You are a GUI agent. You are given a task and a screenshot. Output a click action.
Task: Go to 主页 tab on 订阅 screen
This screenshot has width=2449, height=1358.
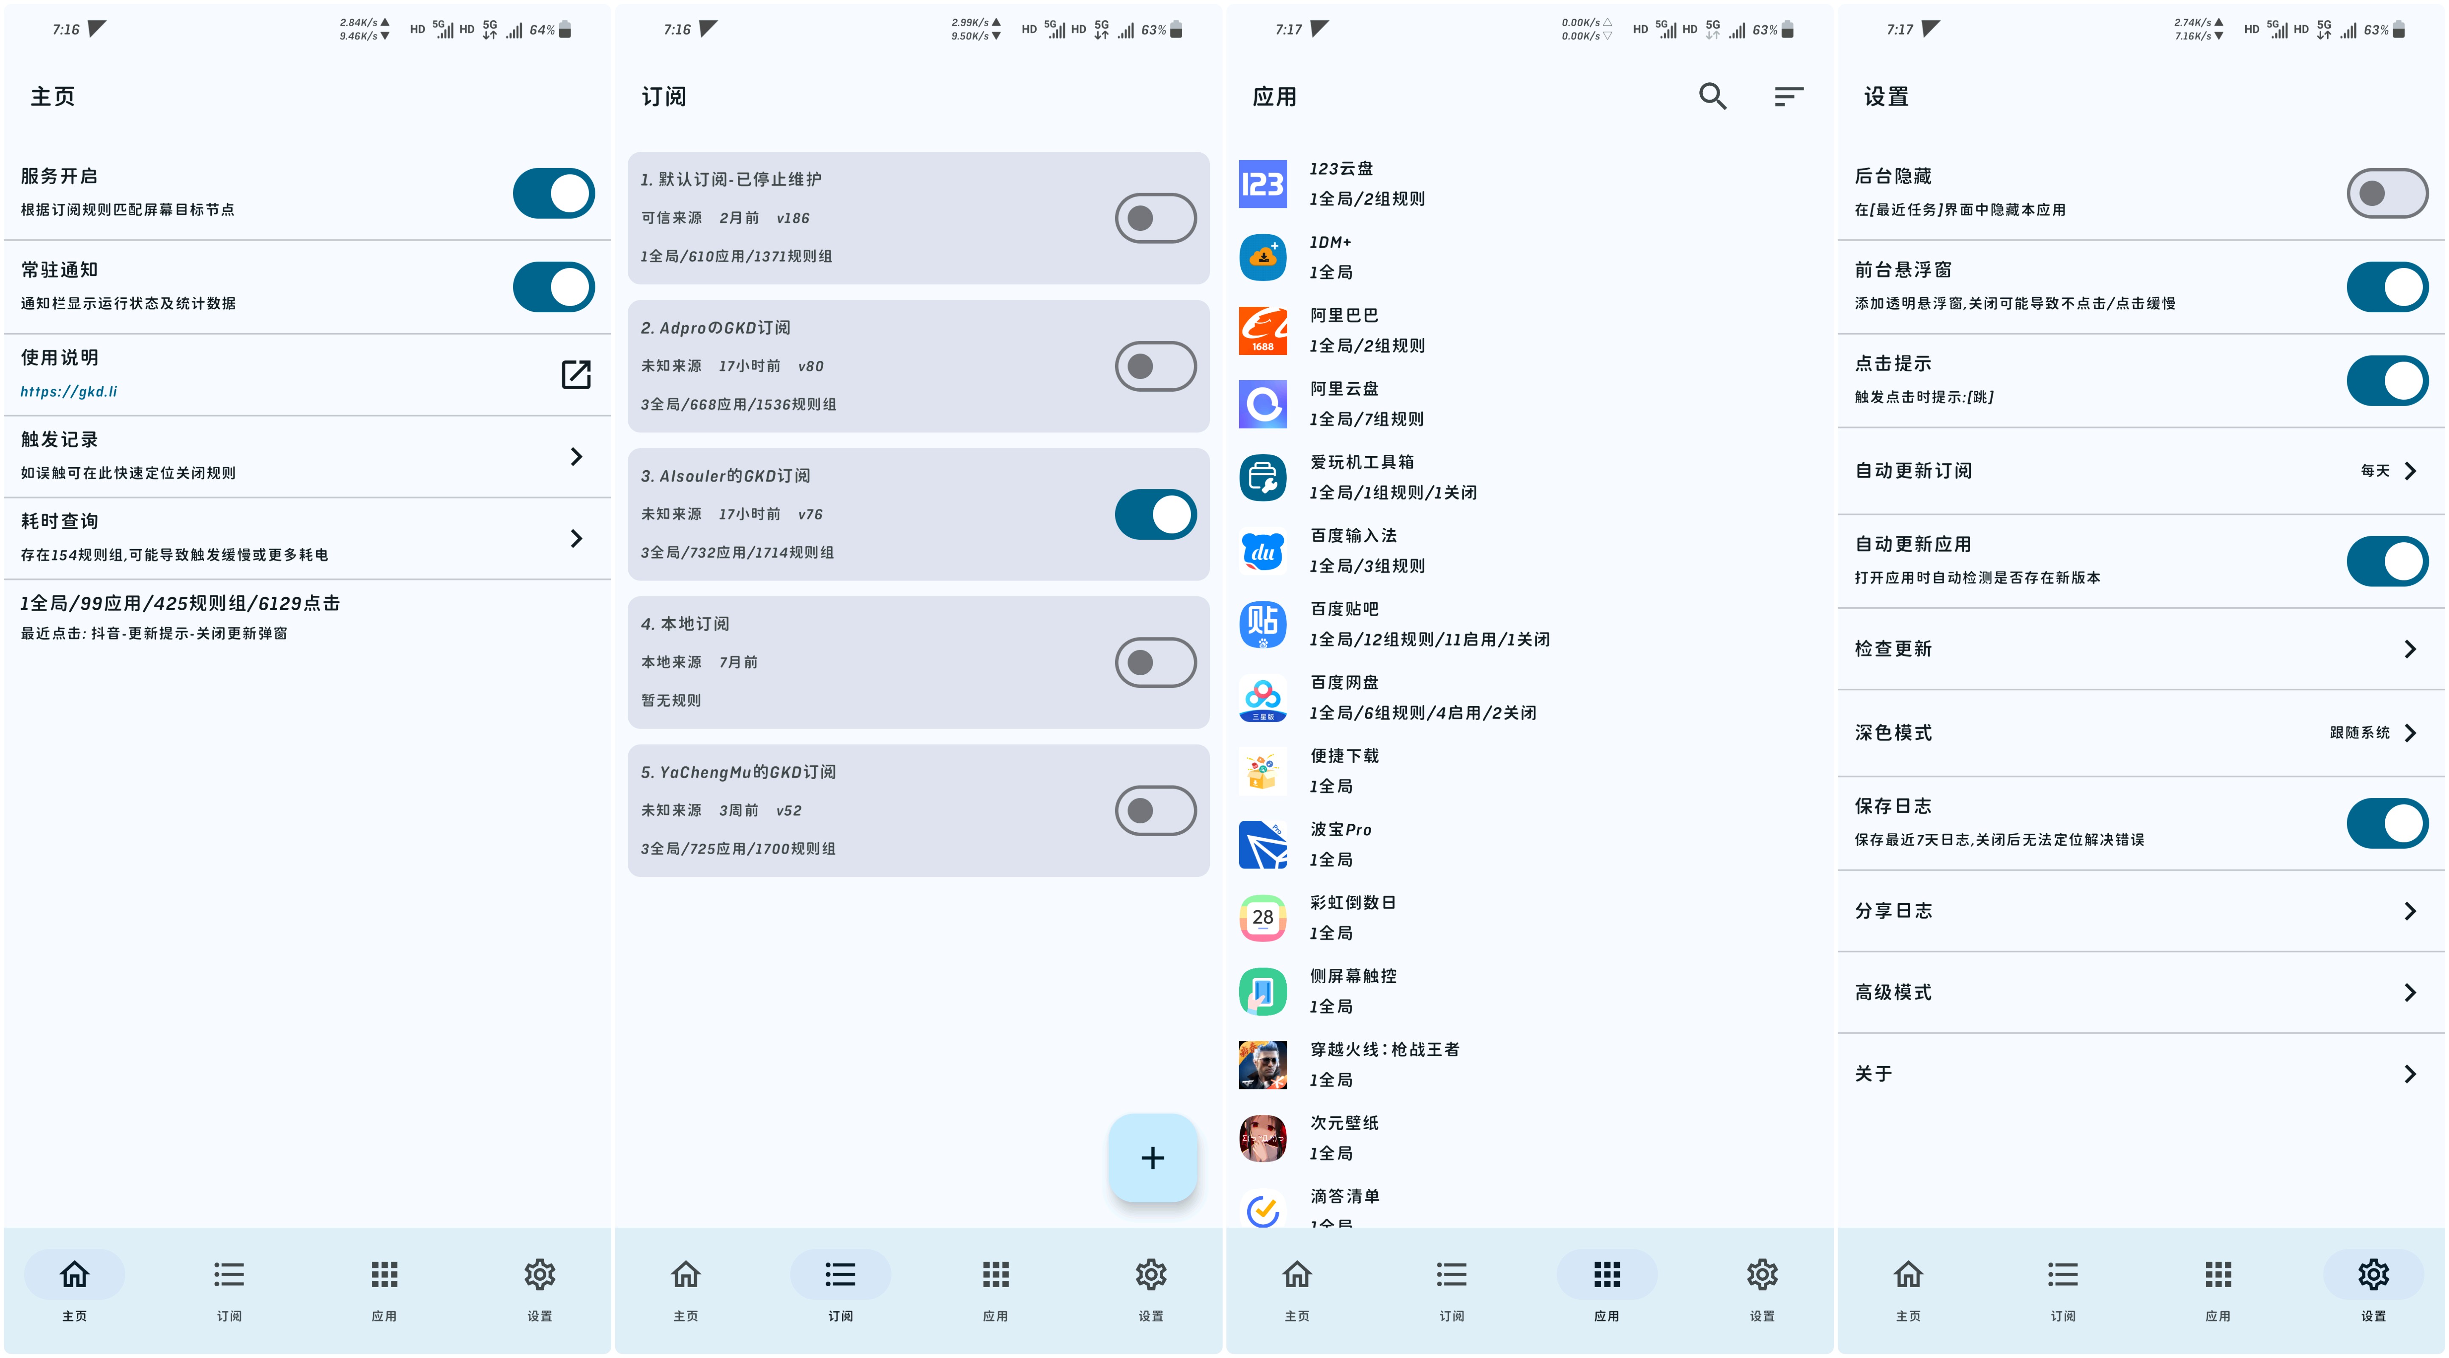pos(686,1288)
